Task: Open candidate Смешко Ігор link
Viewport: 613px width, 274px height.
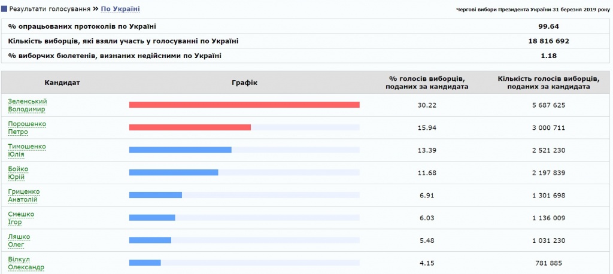Action: (x=21, y=218)
